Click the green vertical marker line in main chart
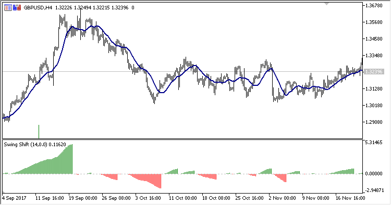391x205 pixels. click(39, 131)
